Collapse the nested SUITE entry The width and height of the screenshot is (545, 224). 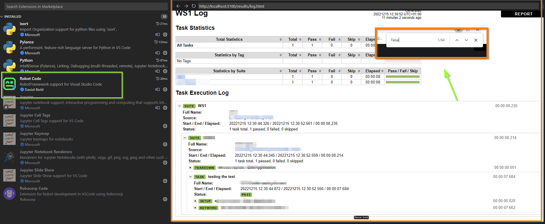[185, 138]
